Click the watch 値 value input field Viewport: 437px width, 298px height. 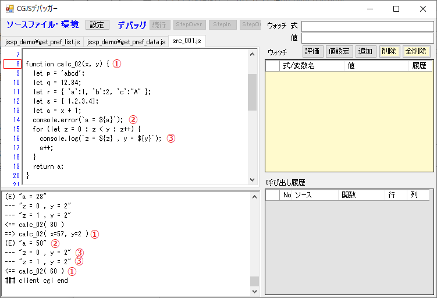[x=367, y=38]
